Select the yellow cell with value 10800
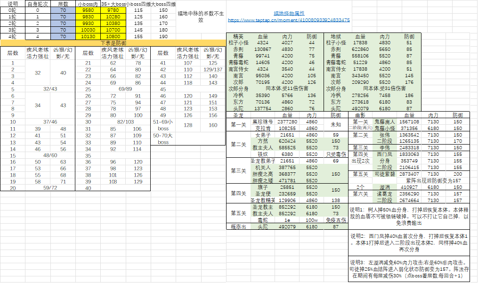 113,37
